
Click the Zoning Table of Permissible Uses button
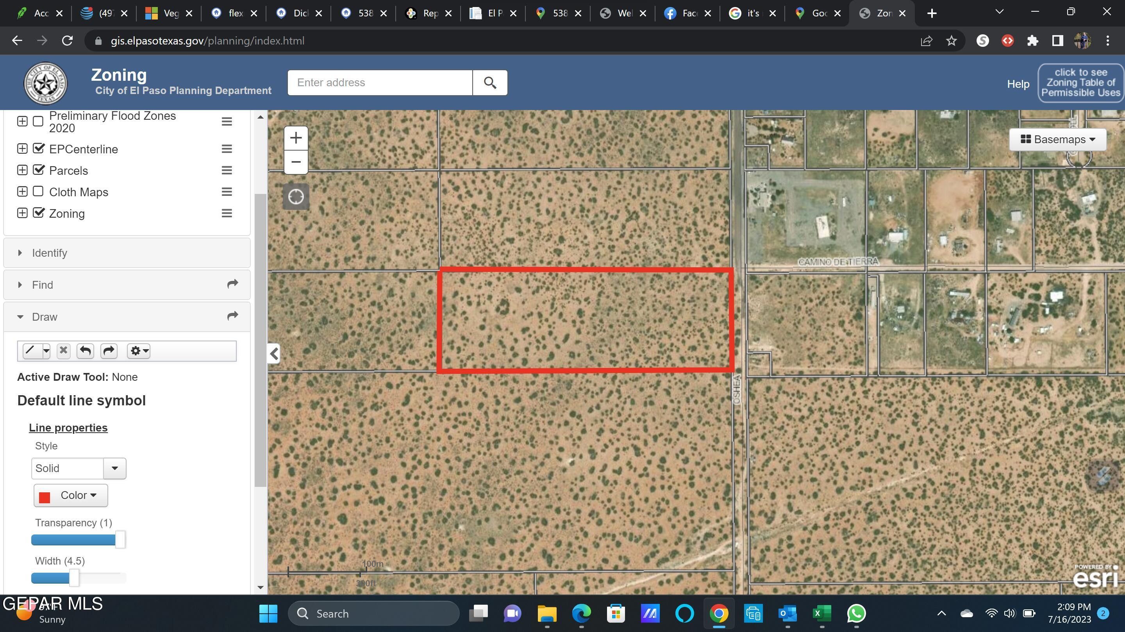click(1080, 82)
